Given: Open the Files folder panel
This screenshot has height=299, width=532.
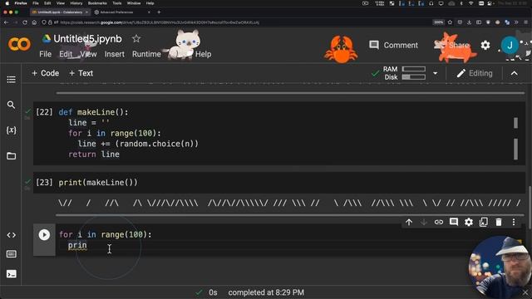Looking at the screenshot, I should [11, 156].
